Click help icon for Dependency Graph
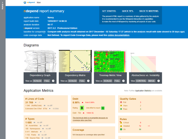 pyautogui.click(x=53, y=81)
